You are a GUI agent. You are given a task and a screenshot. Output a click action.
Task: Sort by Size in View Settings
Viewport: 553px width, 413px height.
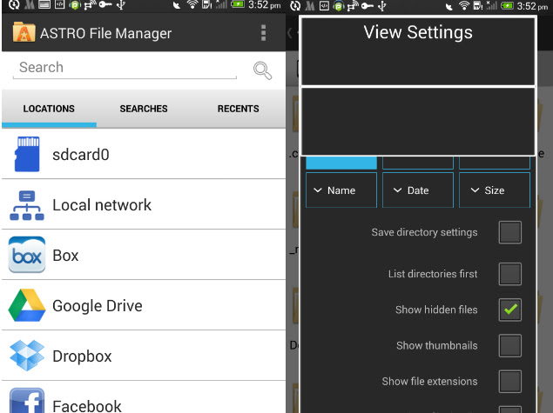pyautogui.click(x=495, y=190)
